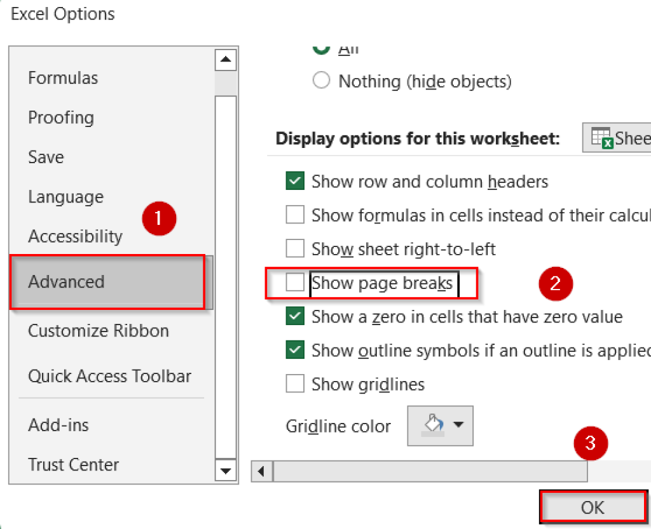Image resolution: width=651 pixels, height=529 pixels.
Task: Click the worksheet selector icon beside Display options
Action: click(x=601, y=137)
